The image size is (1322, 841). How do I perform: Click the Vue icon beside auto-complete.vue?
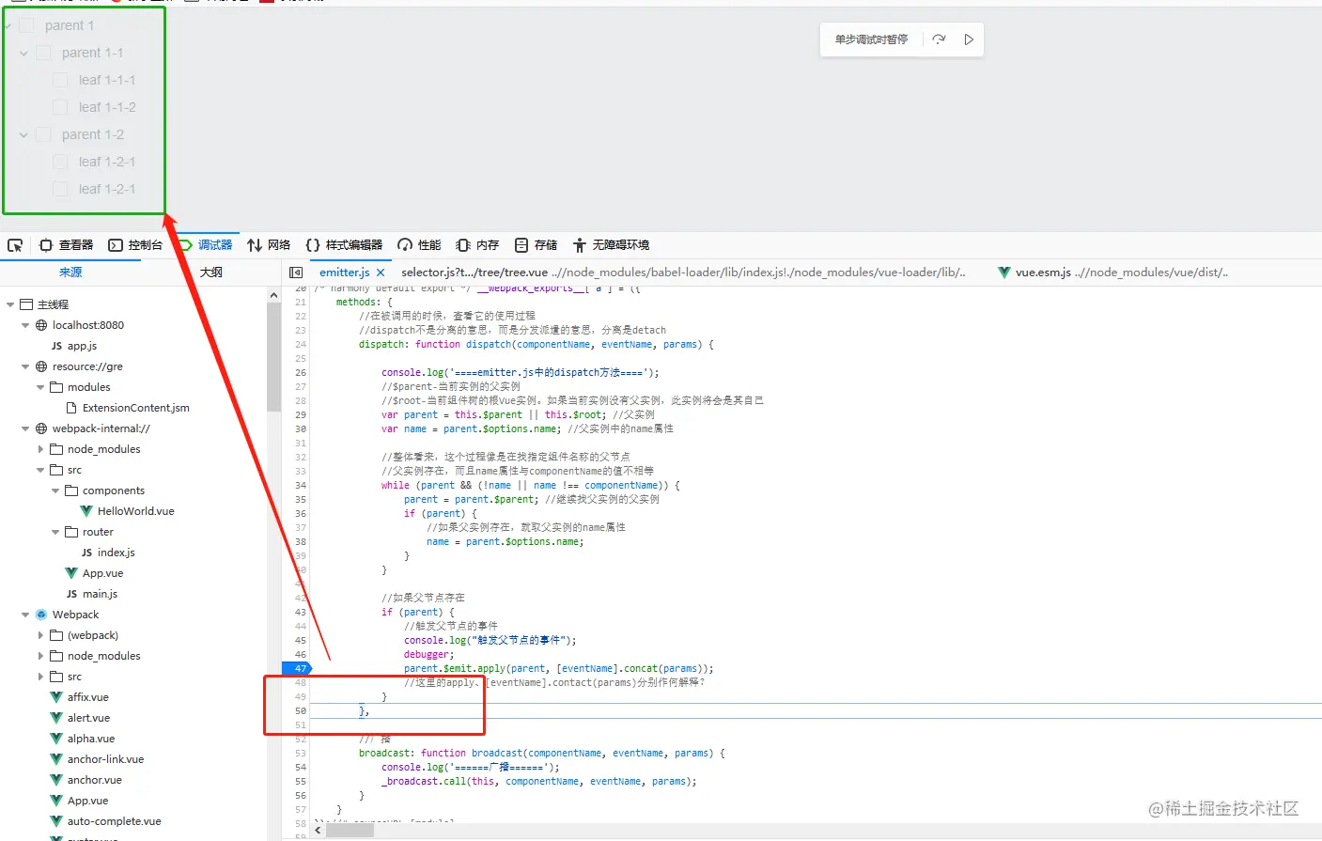pos(56,821)
